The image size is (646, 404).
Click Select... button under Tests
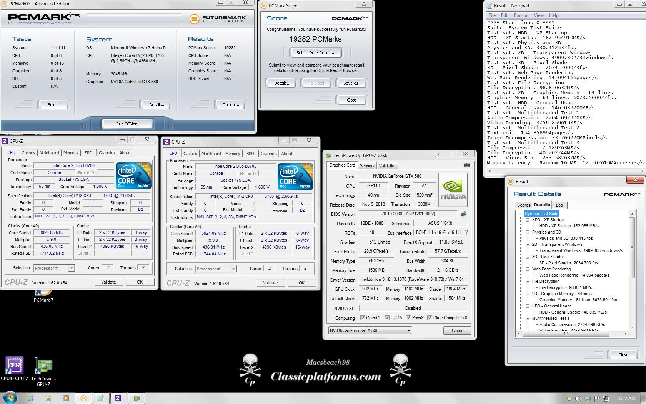[x=55, y=105]
